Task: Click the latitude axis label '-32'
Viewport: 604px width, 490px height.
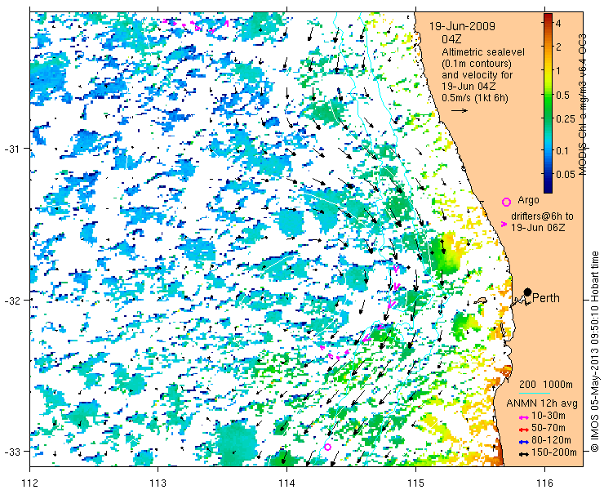Action: (x=11, y=300)
